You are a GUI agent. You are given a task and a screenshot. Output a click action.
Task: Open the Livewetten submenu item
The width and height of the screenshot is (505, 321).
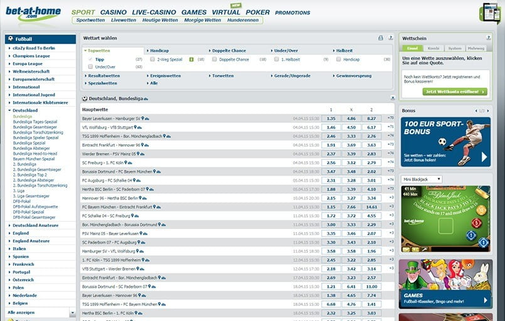click(124, 20)
